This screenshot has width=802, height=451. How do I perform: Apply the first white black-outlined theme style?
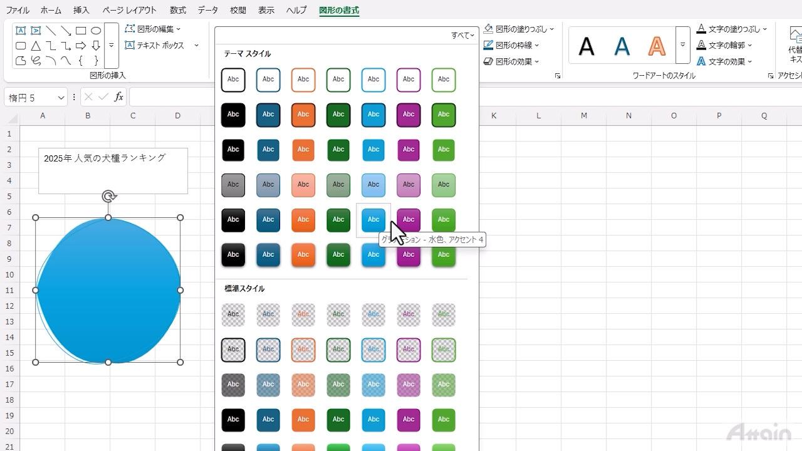click(233, 80)
